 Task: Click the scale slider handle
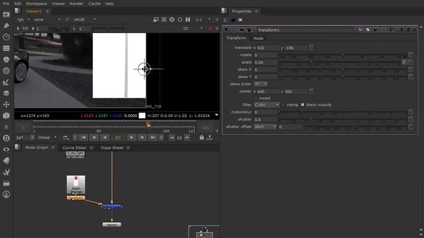311,61
